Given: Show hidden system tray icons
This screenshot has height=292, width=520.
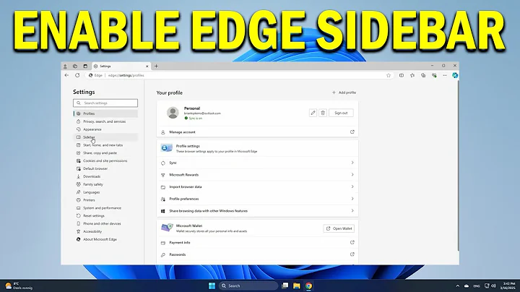Looking at the screenshot, I should pos(458,285).
